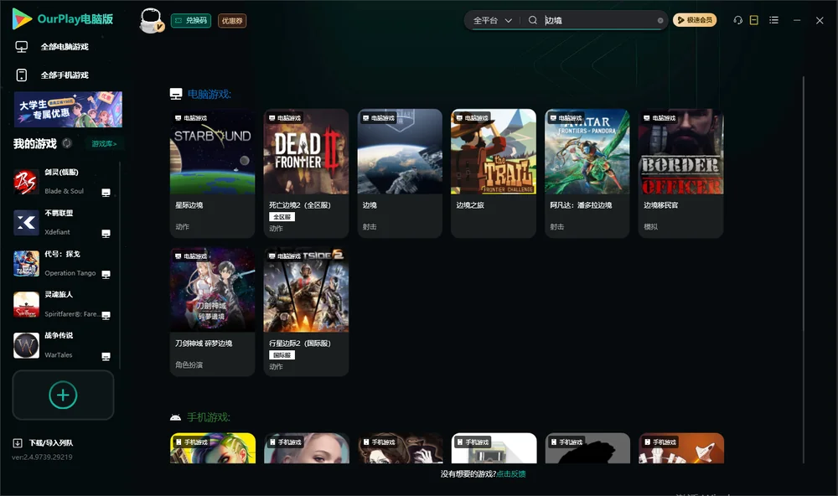Click the 兑换码 redeem code button
Image resolution: width=838 pixels, height=496 pixels.
click(191, 20)
